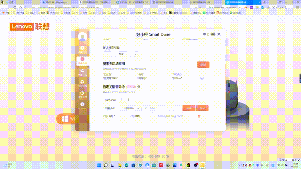Click the rightmost orange button after URL field
The width and height of the screenshot is (301, 169).
point(202,108)
